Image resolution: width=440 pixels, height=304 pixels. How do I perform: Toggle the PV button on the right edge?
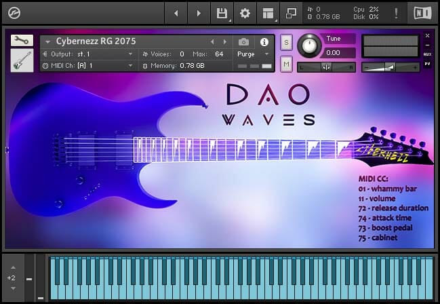point(427,63)
